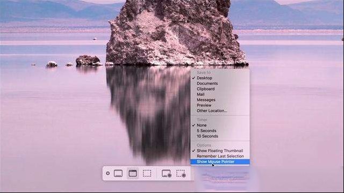The width and height of the screenshot is (344, 193).
Task: Toggle Remember Last Selection option
Action: pos(220,156)
